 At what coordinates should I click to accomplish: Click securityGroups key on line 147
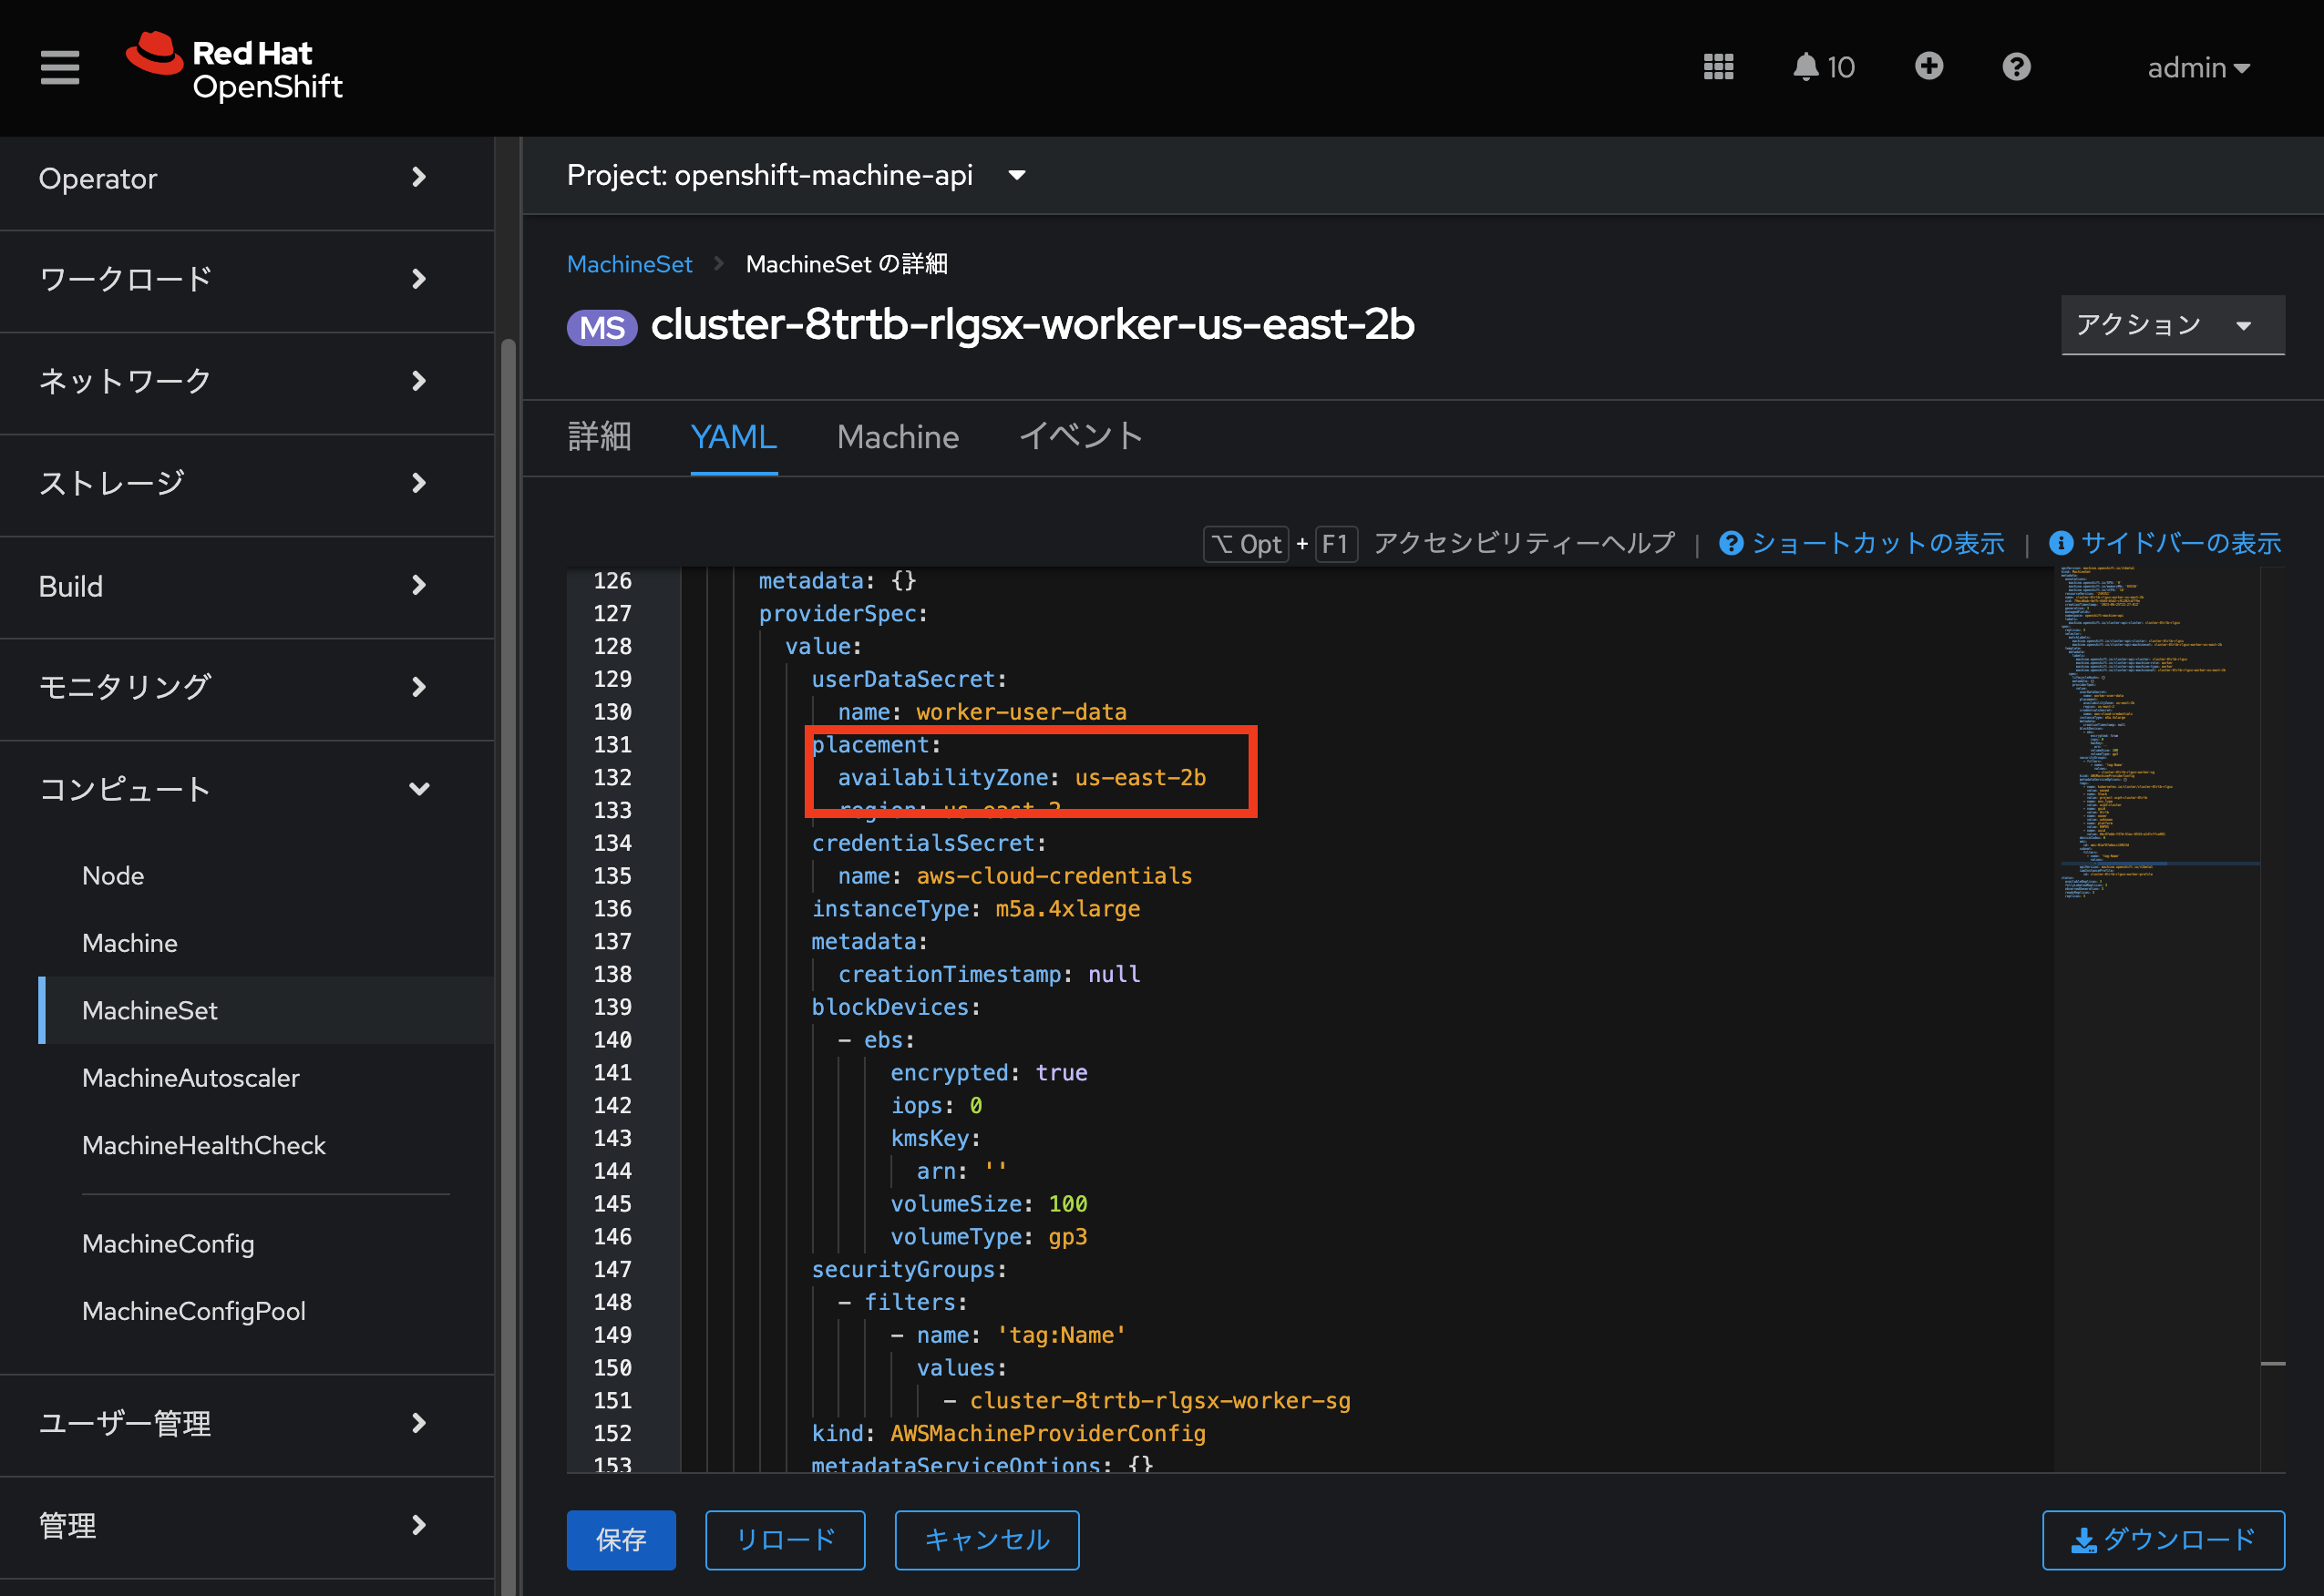(x=903, y=1269)
